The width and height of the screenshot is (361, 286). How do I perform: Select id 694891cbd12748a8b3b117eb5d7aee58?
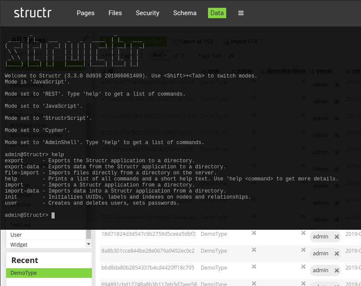[149, 284]
